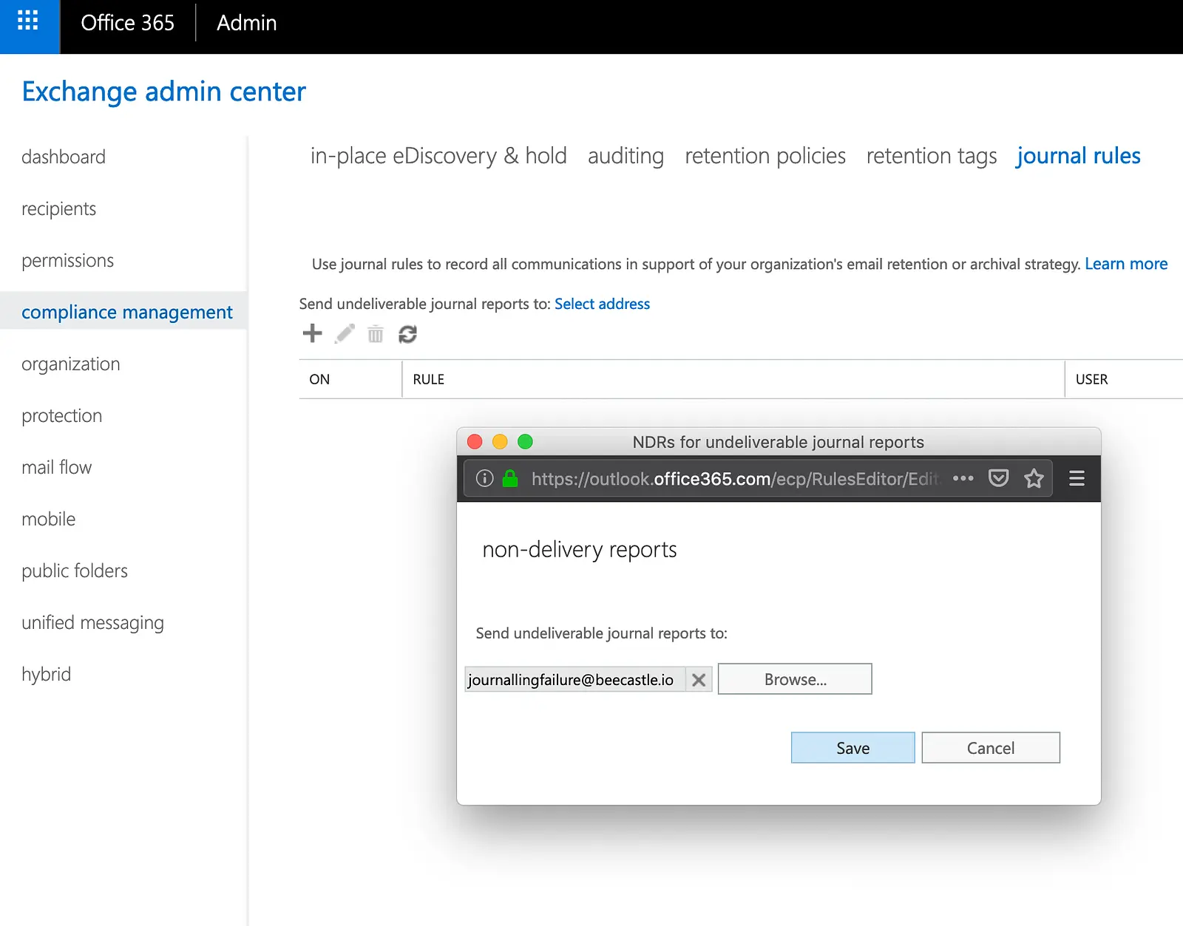Open hybrid section

[x=47, y=674]
